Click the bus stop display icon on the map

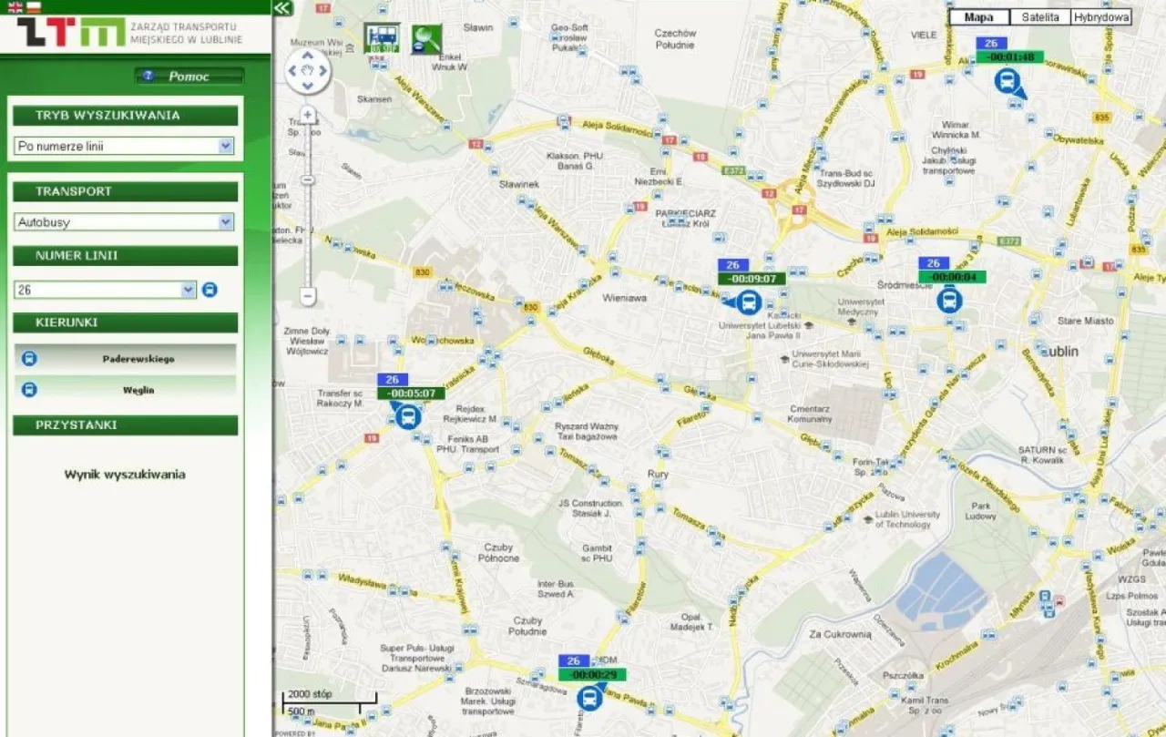[383, 37]
